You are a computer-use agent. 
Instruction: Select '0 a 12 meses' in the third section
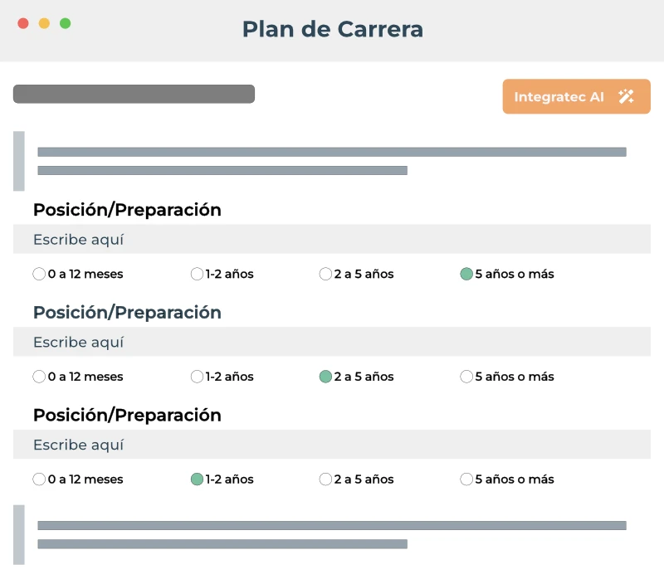click(x=39, y=479)
